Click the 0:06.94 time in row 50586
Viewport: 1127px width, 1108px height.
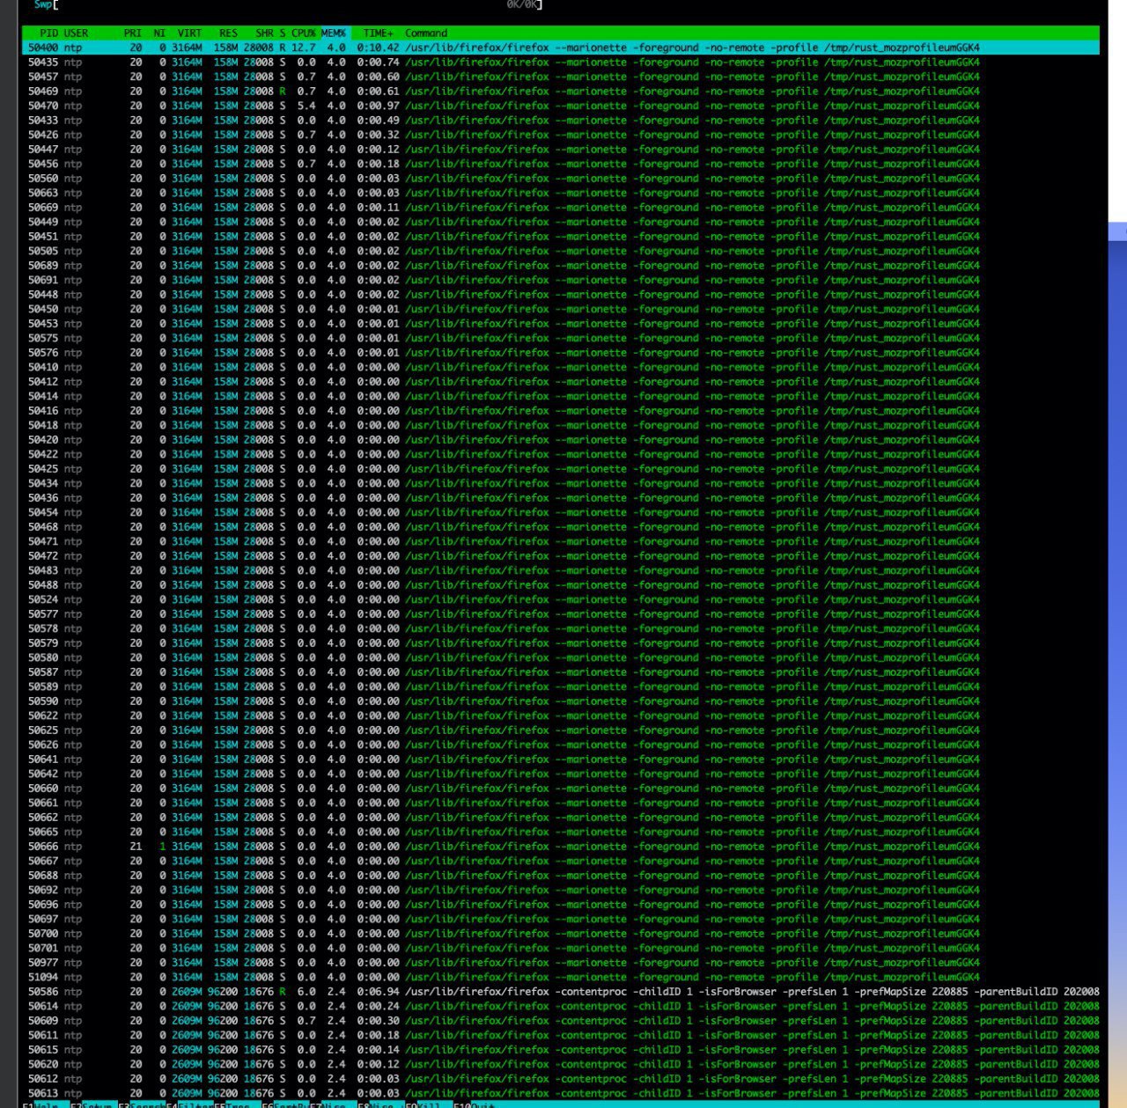pos(379,992)
